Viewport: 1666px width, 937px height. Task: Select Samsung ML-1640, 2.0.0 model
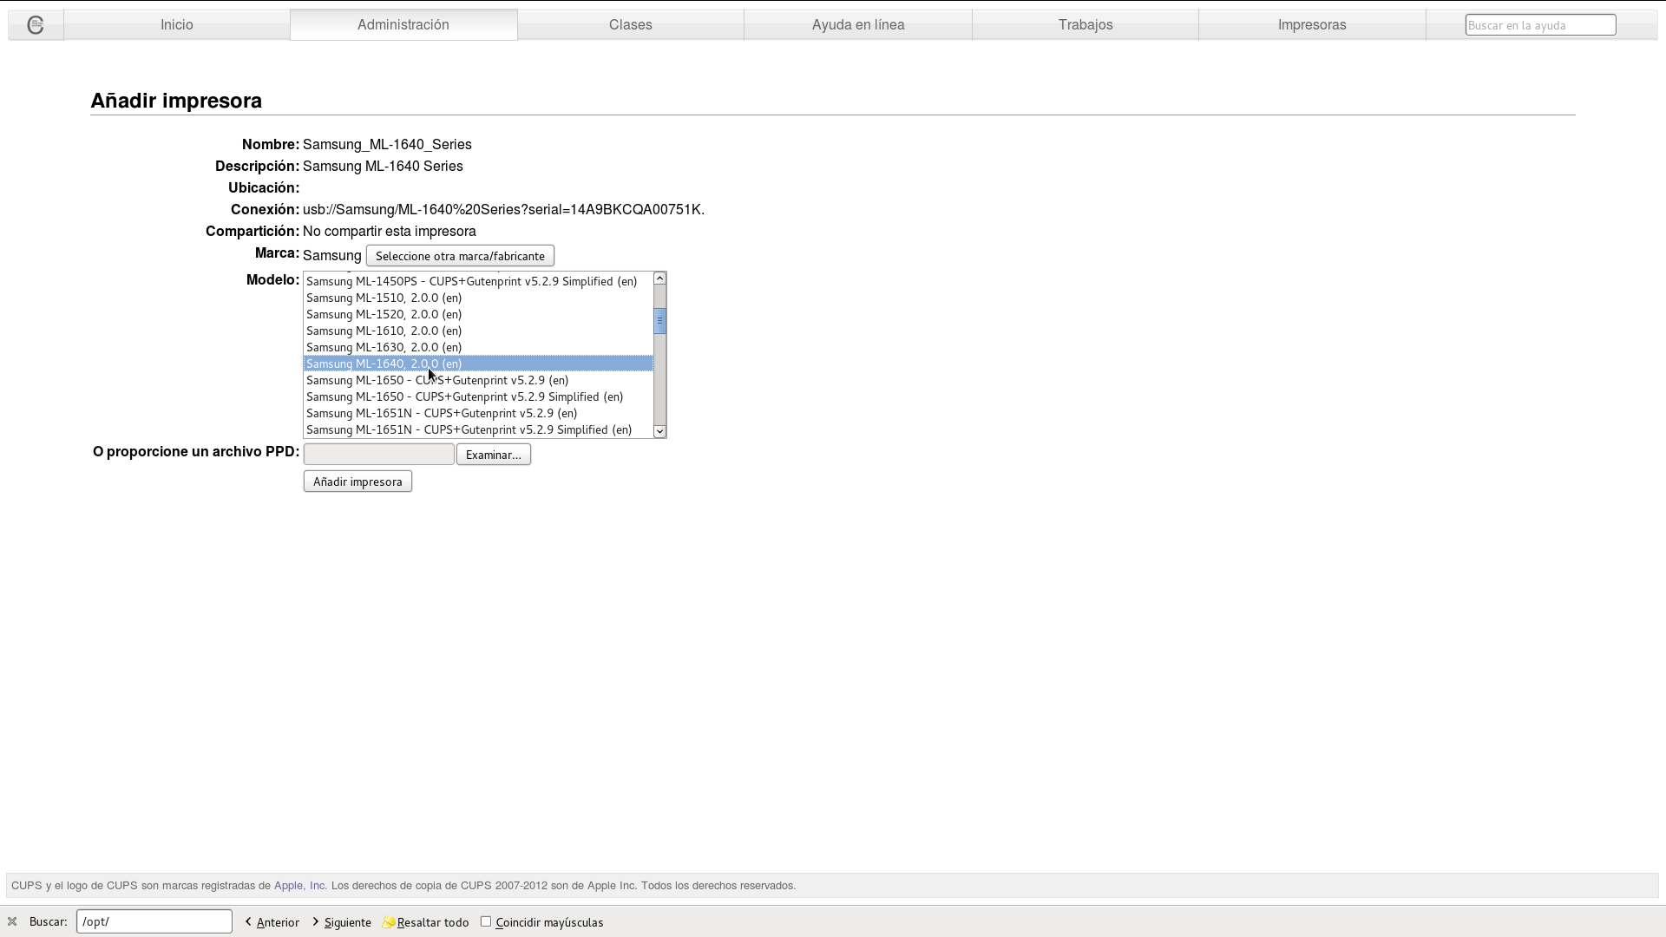point(478,364)
